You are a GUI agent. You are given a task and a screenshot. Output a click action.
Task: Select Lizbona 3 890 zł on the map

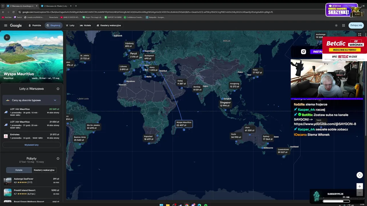coord(124,68)
